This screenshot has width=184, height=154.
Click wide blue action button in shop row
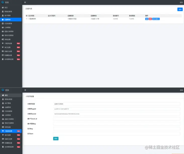click(156, 19)
